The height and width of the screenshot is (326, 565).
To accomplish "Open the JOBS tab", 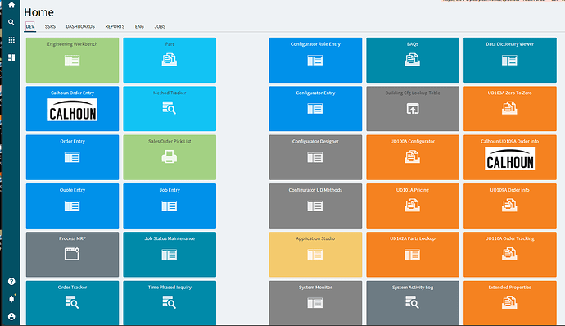I will (160, 27).
